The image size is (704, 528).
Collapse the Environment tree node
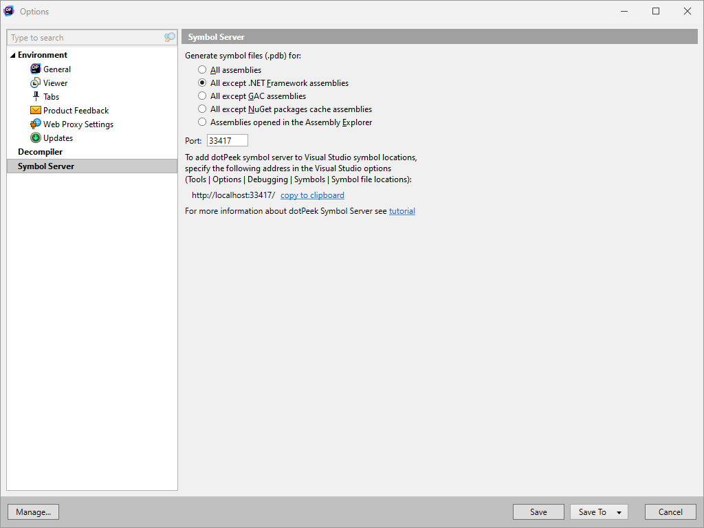point(12,55)
